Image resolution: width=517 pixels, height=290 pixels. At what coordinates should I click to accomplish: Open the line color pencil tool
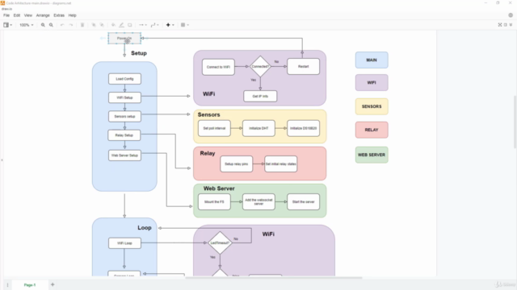122,25
